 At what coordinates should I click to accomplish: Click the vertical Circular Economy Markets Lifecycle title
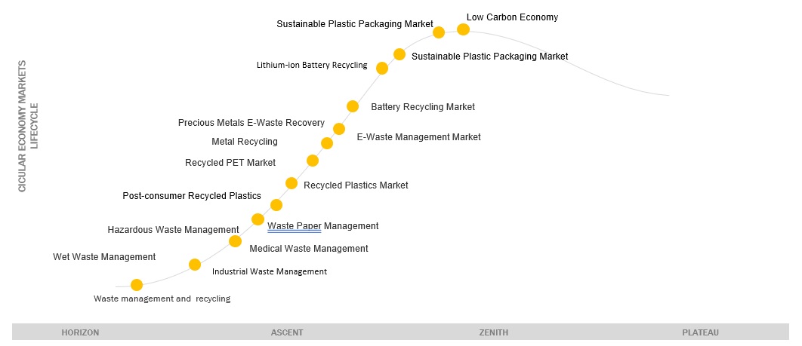(x=27, y=126)
